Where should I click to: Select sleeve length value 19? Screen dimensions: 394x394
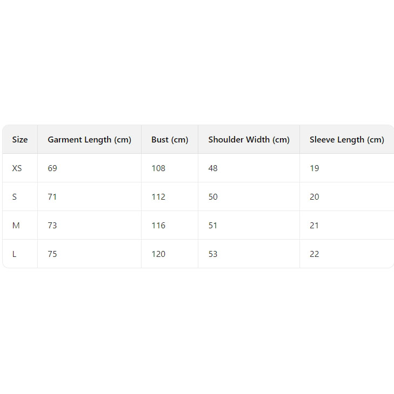coord(315,168)
